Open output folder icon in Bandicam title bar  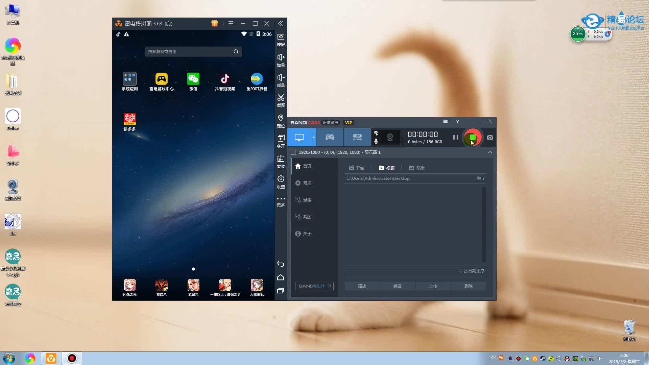[446, 121]
